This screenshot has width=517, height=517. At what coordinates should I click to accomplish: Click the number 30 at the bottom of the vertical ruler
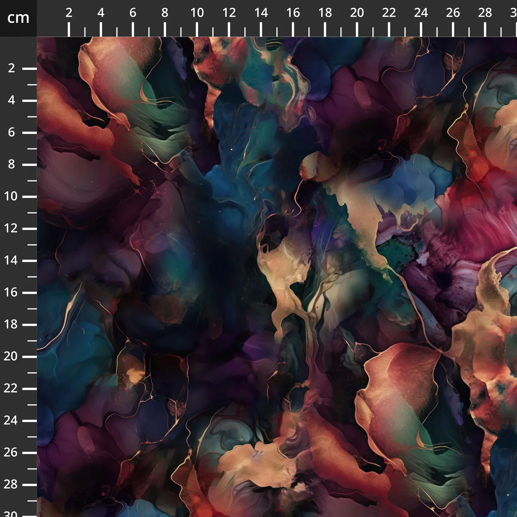pyautogui.click(x=11, y=514)
